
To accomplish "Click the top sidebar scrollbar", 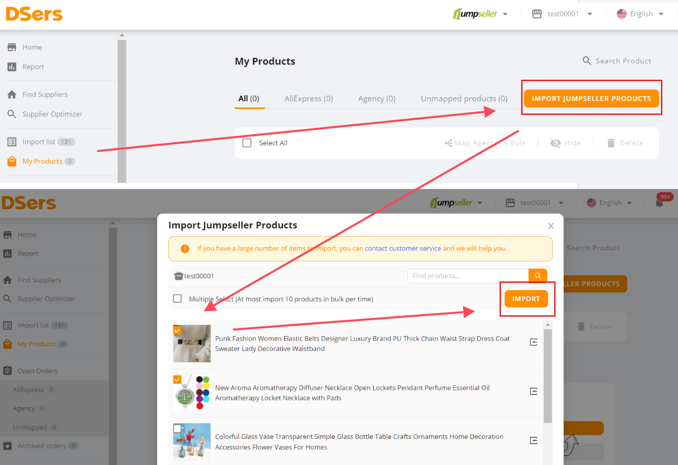I will tap(122, 110).
